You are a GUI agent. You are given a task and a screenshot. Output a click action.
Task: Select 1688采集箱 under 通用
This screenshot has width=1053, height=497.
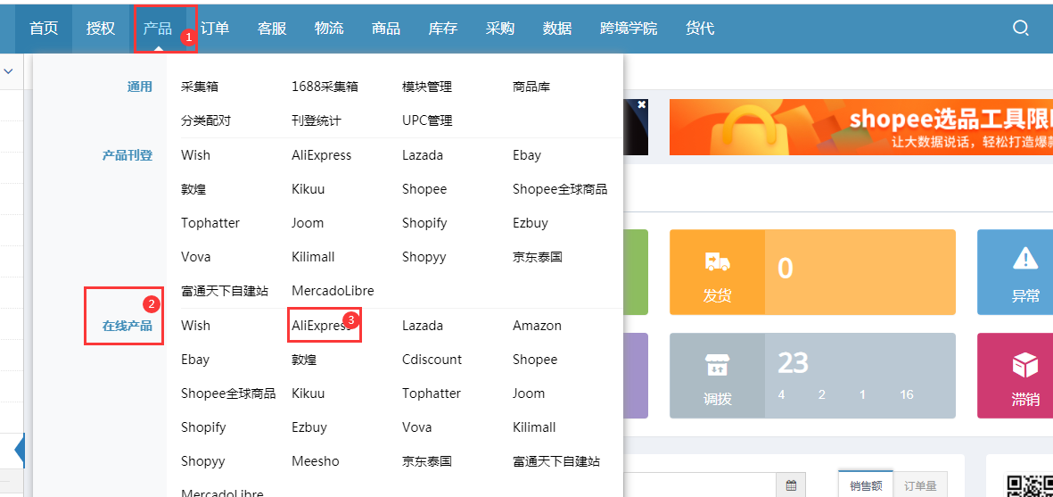[x=325, y=87]
